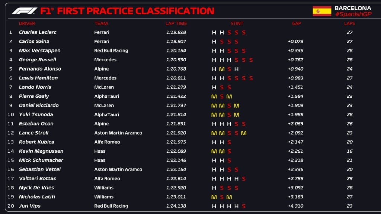Click the F1 logo in the header

25,11
